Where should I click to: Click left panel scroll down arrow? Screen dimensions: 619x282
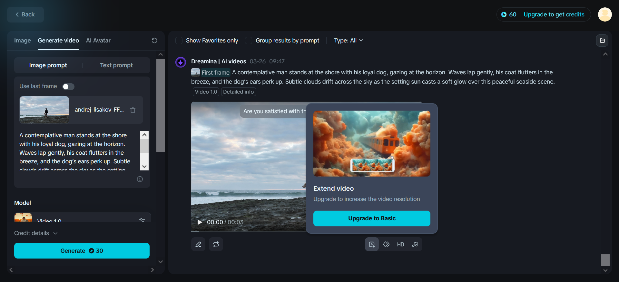tap(161, 262)
